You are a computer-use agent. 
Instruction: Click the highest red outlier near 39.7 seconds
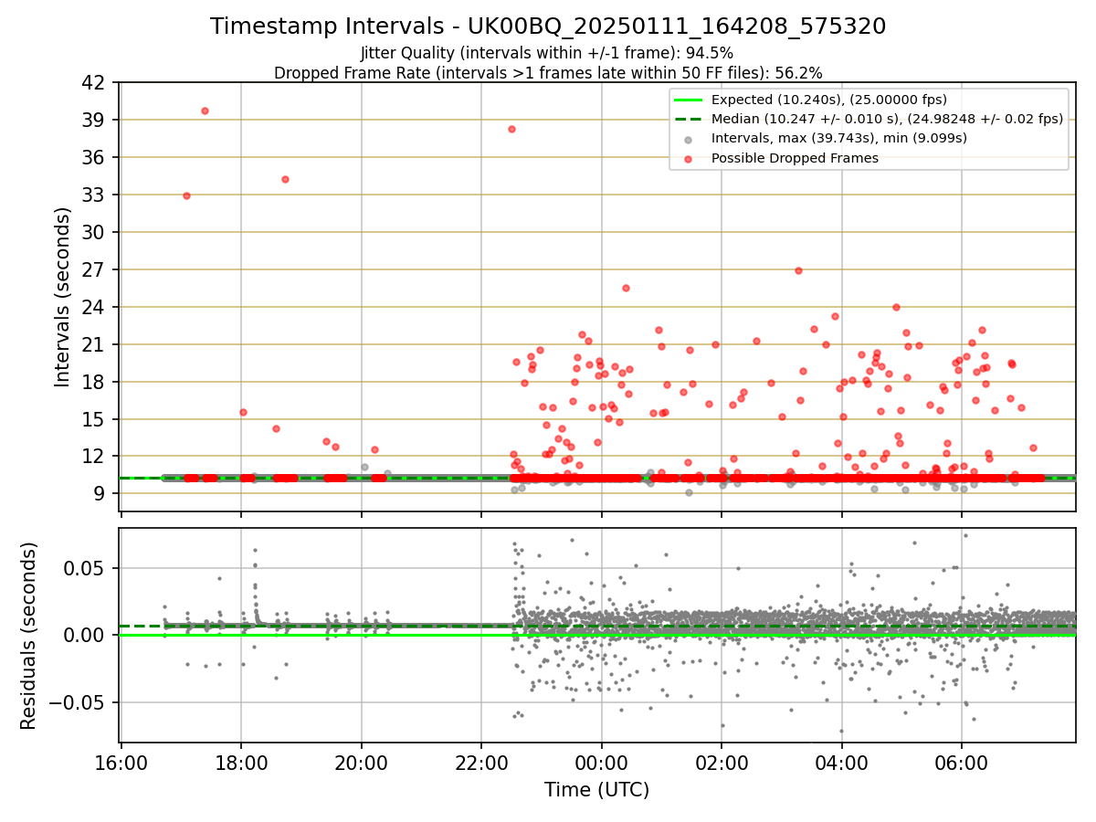click(205, 111)
